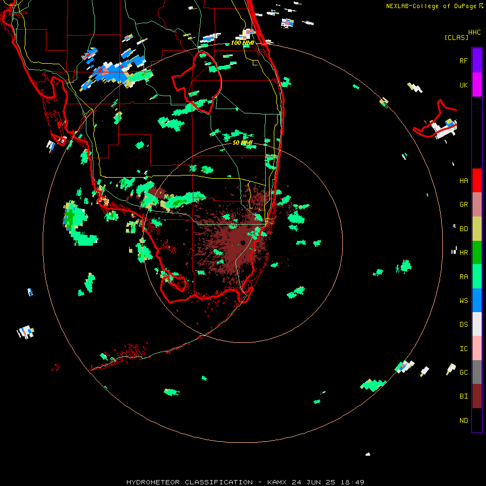Screen dimensions: 486x486
Task: Click the RA light green legend swatch
Action: [x=477, y=276]
